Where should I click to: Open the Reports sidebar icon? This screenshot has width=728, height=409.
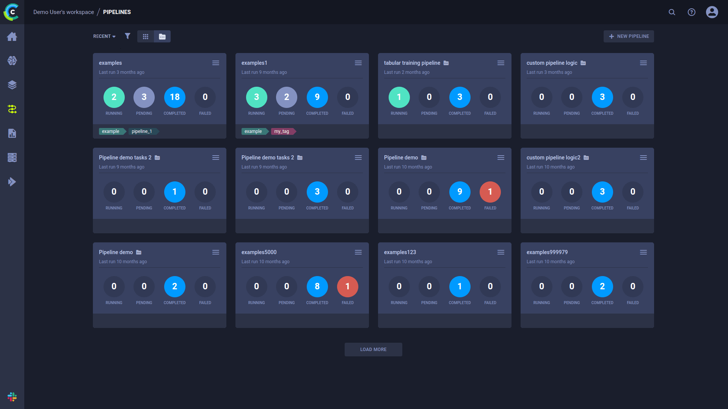[12, 133]
